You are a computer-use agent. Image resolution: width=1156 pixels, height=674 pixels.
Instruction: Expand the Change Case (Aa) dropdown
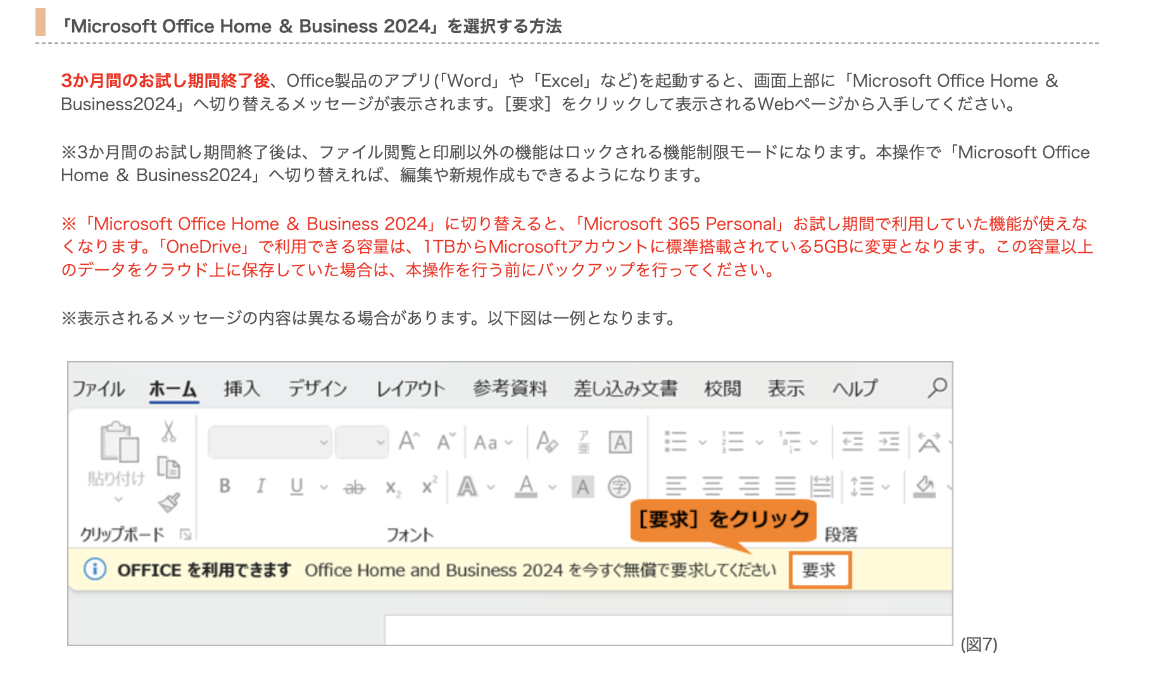(x=493, y=442)
